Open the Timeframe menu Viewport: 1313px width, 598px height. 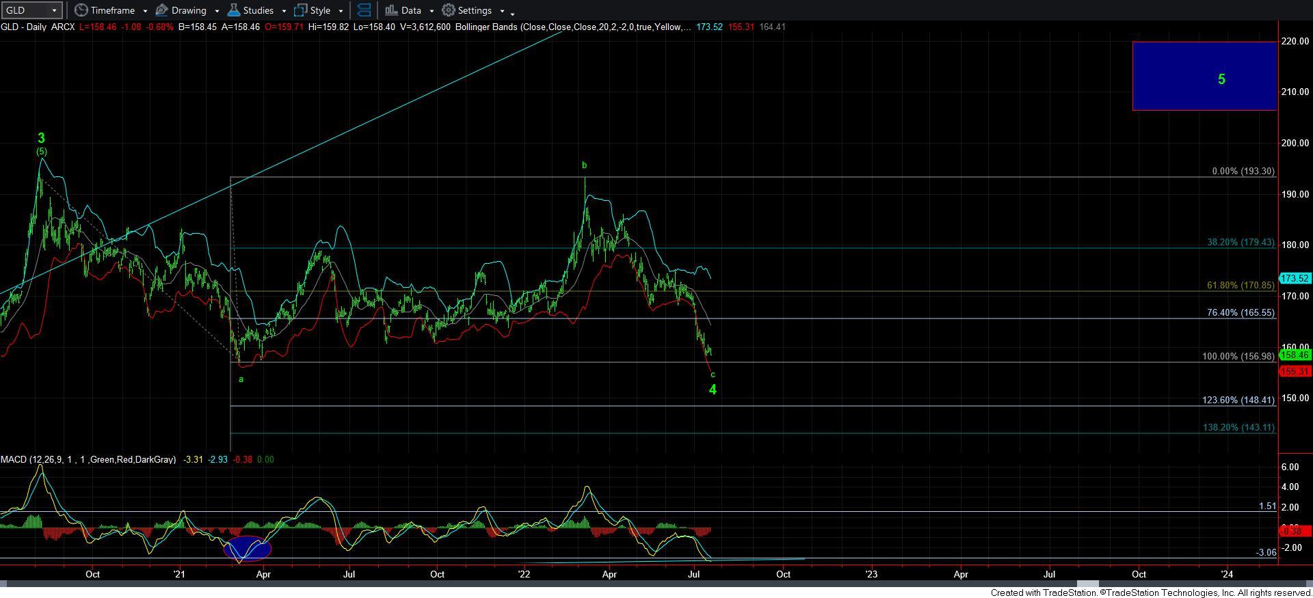[x=112, y=10]
